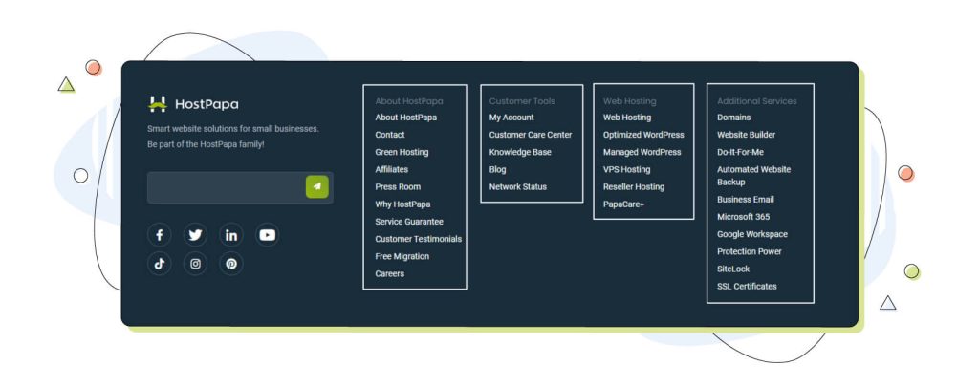Image resolution: width=979 pixels, height=387 pixels.
Task: Go to Green Hosting
Action: 402,152
